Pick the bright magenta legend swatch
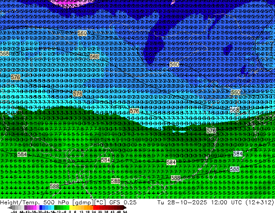This screenshot has height=213, width=275. [x=35, y=207]
